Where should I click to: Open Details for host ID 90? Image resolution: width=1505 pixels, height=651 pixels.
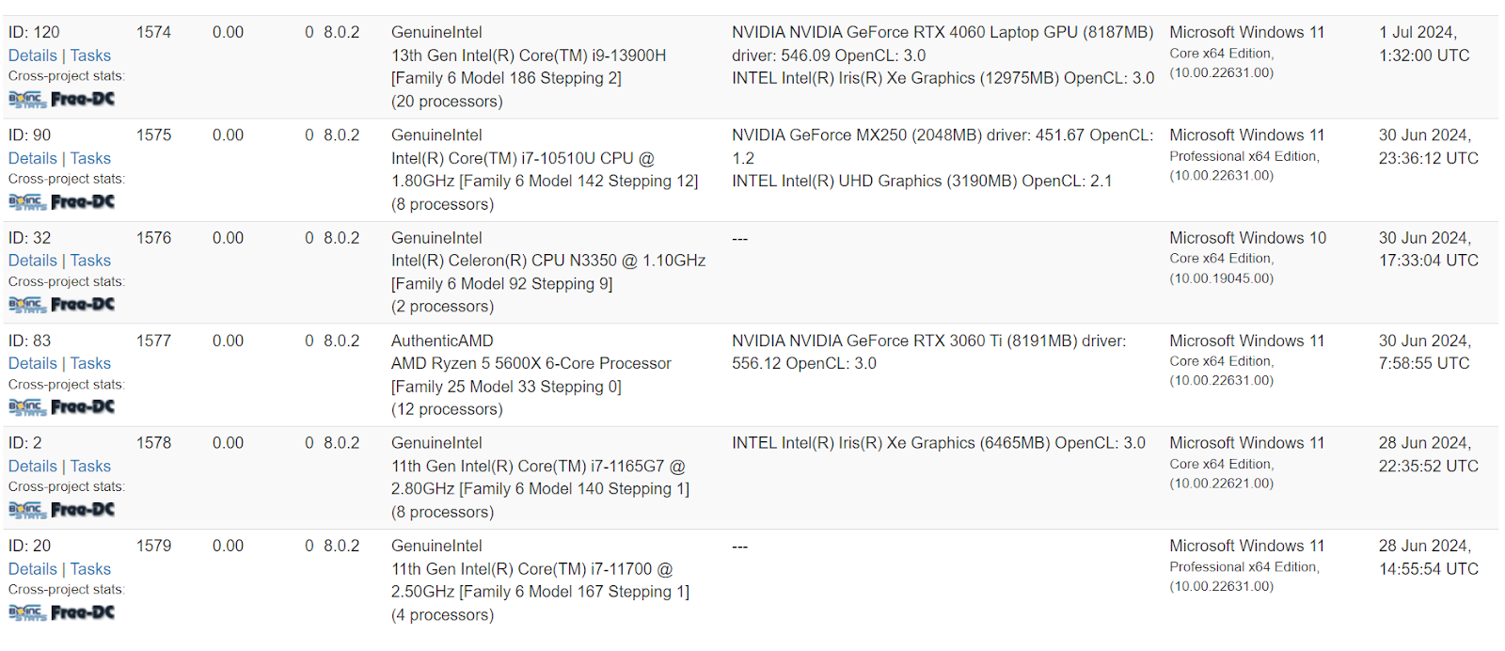[x=33, y=158]
